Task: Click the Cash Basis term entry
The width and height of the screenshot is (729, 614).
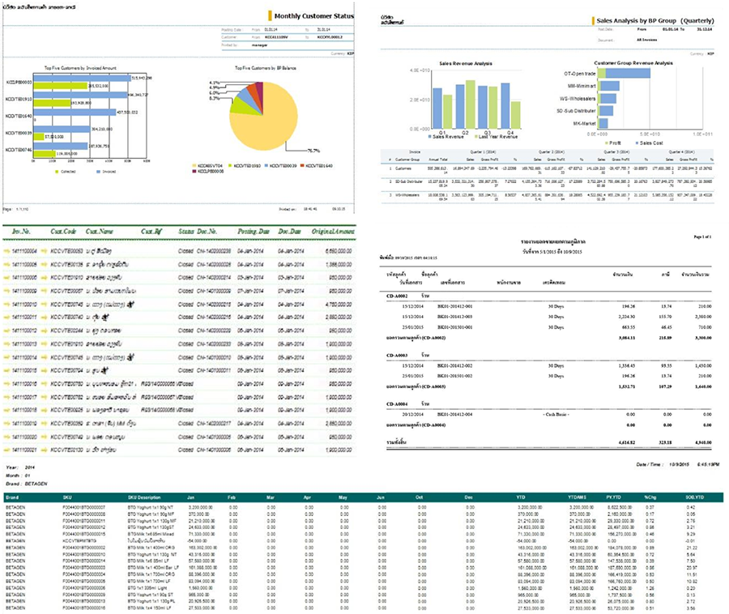Action: [556, 414]
